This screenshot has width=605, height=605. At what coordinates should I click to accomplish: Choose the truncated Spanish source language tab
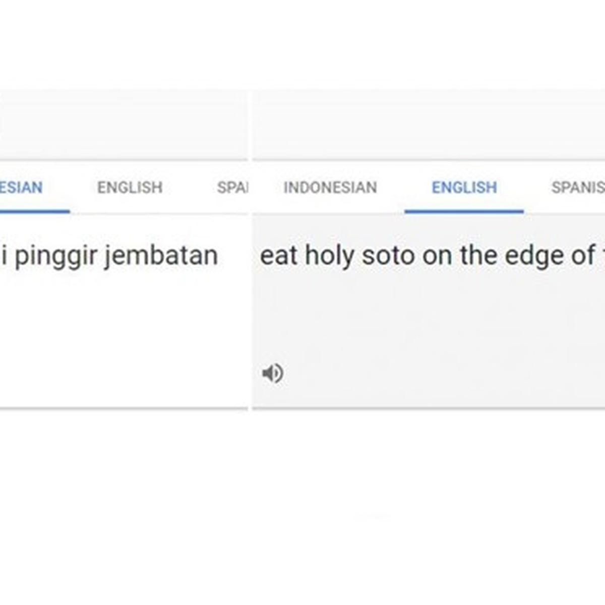click(x=232, y=188)
